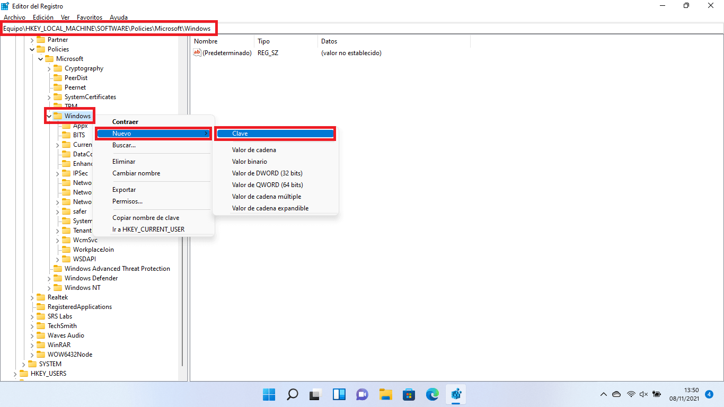Viewport: 724px width, 407px height.
Task: Expand the Cryptography key
Action: pos(49,68)
